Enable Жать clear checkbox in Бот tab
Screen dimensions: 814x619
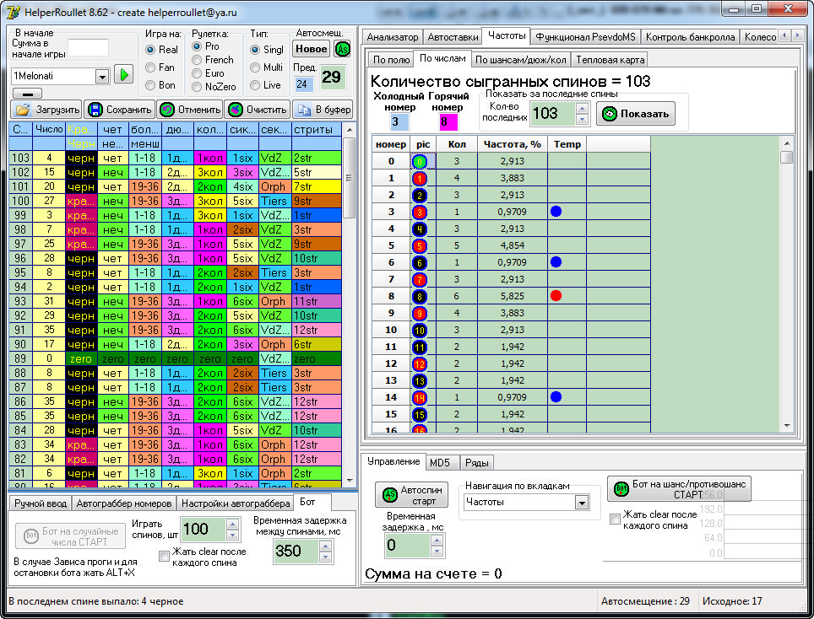(165, 556)
